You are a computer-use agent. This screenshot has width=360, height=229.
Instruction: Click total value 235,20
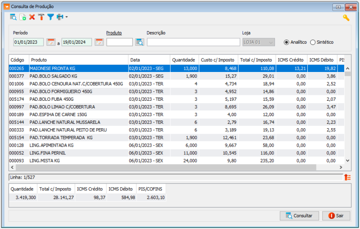click(x=267, y=161)
